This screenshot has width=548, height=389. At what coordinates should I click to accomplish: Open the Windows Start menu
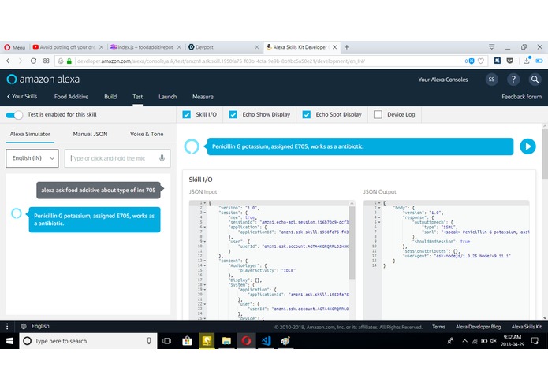[9, 341]
